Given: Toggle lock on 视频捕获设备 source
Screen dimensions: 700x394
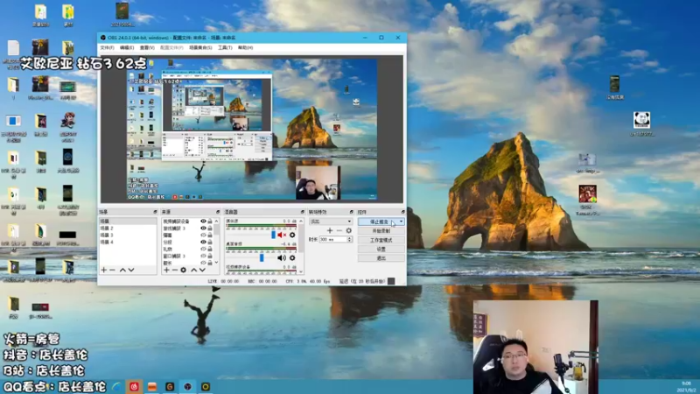Looking at the screenshot, I should pos(210,222).
